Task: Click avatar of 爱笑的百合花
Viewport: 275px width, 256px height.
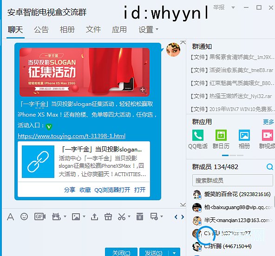Action: point(197,194)
